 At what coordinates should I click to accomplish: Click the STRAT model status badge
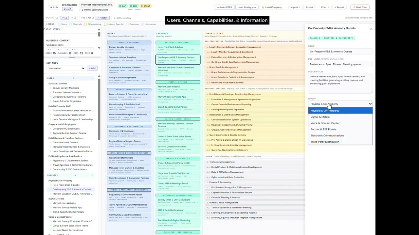pos(146,6)
